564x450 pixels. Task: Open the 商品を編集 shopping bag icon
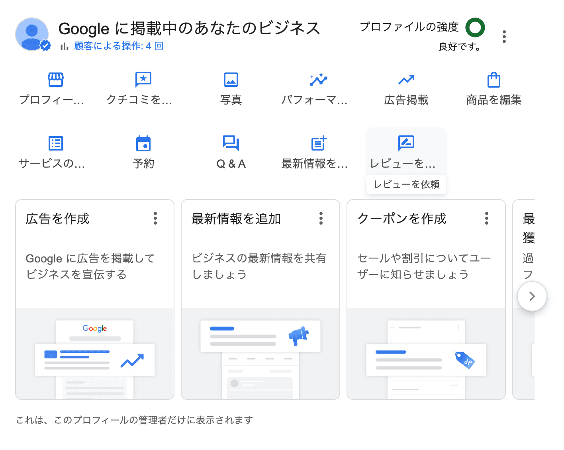[x=494, y=80]
